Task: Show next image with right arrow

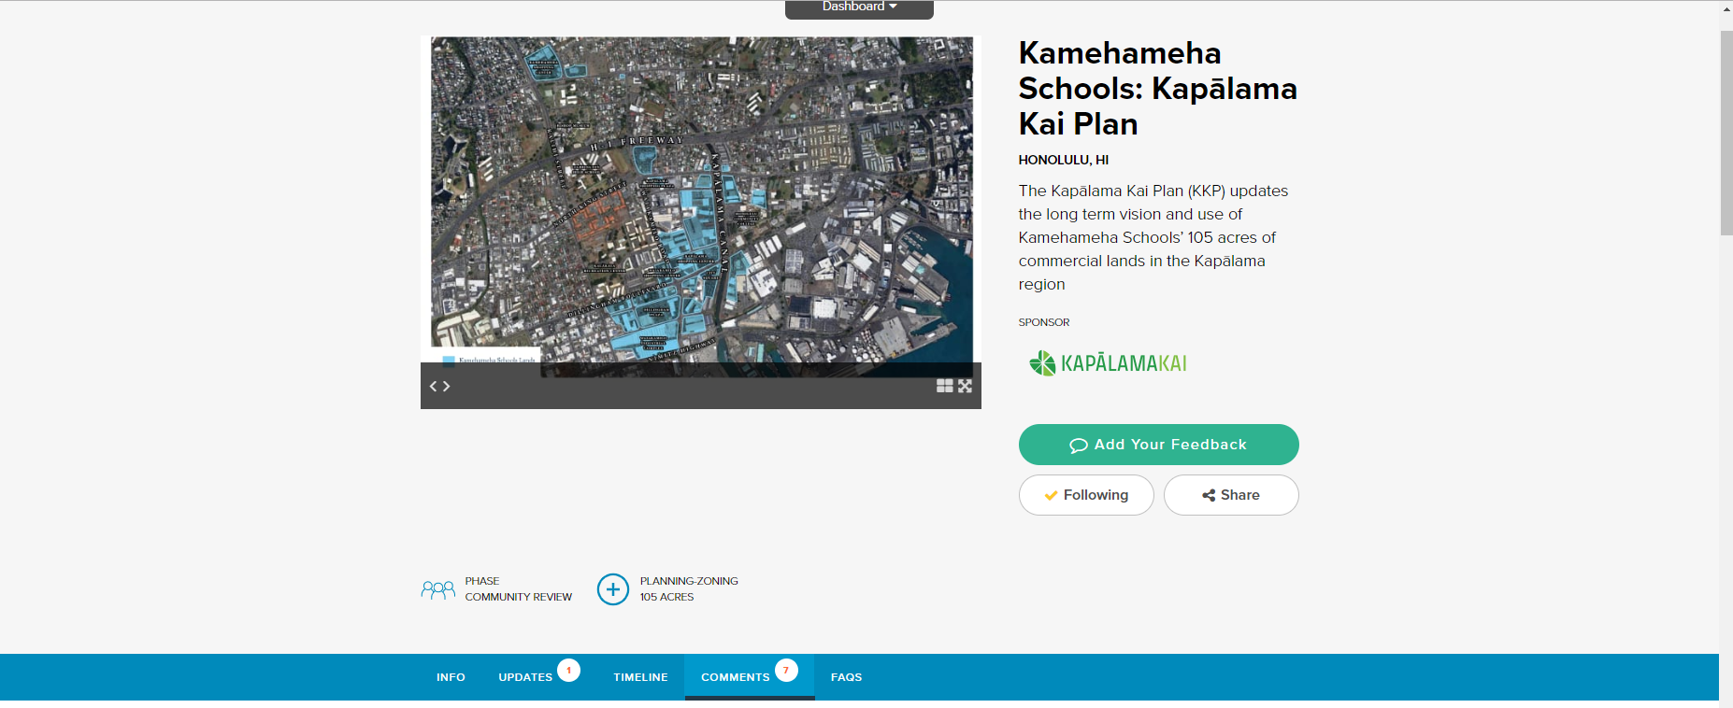Action: 447,386
